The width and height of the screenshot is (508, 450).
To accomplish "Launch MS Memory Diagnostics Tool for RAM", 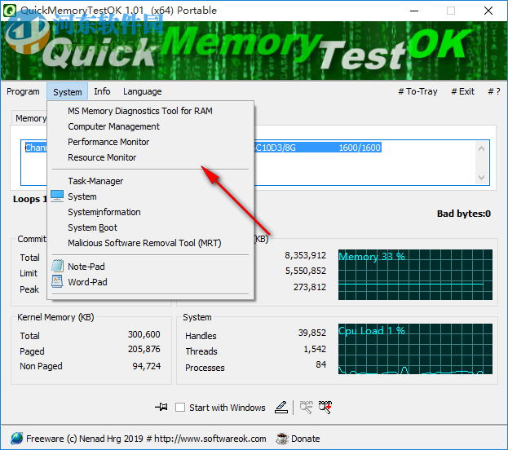I will pos(151,111).
